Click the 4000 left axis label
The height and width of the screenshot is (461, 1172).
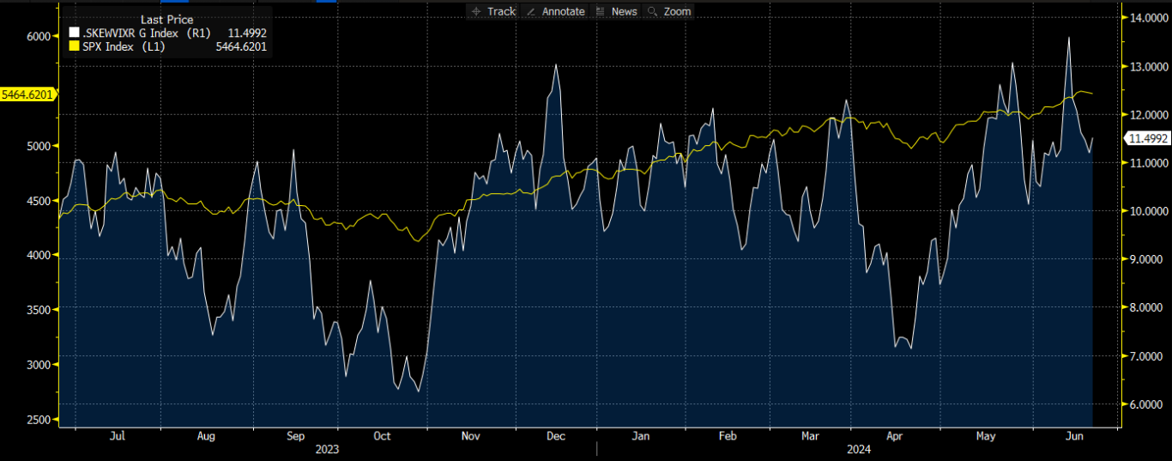pos(39,255)
